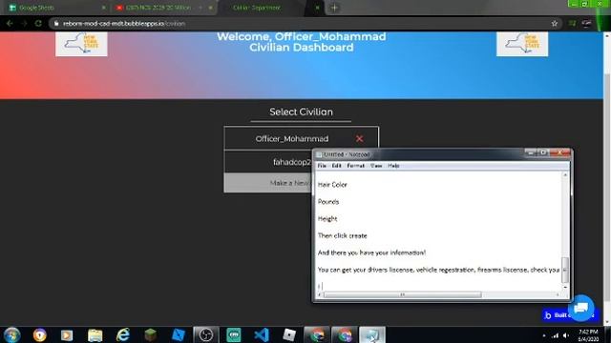The width and height of the screenshot is (611, 343).
Task: Click the taskbar clock showing 7:42 PM
Action: coord(588,335)
